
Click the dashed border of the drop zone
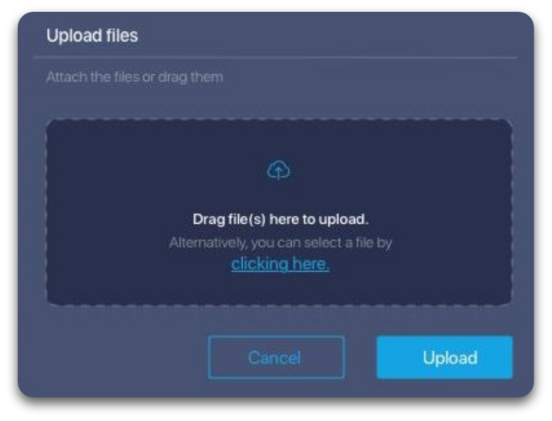[279, 120]
